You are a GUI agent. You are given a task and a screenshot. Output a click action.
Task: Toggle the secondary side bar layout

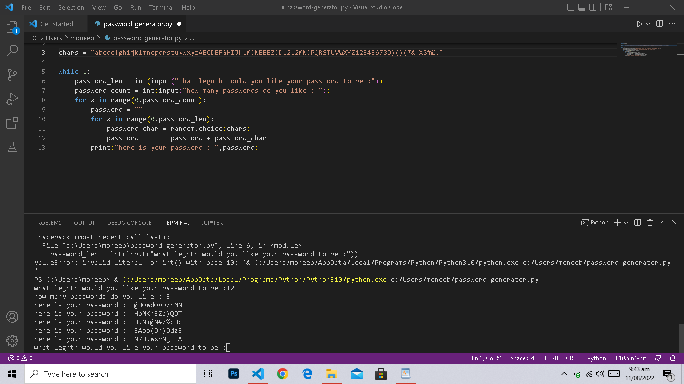[x=593, y=7]
